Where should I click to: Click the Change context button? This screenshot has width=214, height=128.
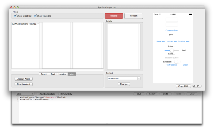[x=124, y=84]
